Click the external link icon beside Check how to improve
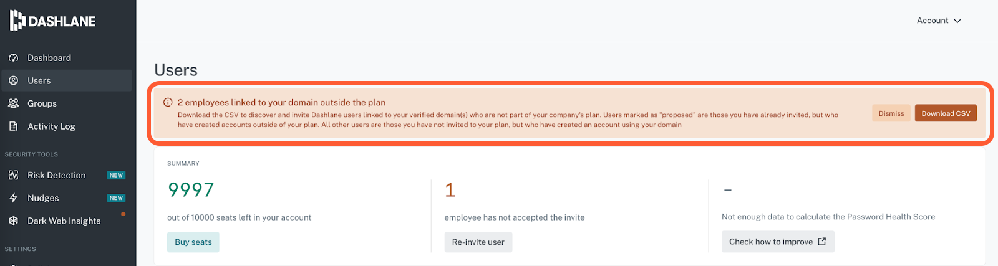998x266 pixels. (x=822, y=242)
